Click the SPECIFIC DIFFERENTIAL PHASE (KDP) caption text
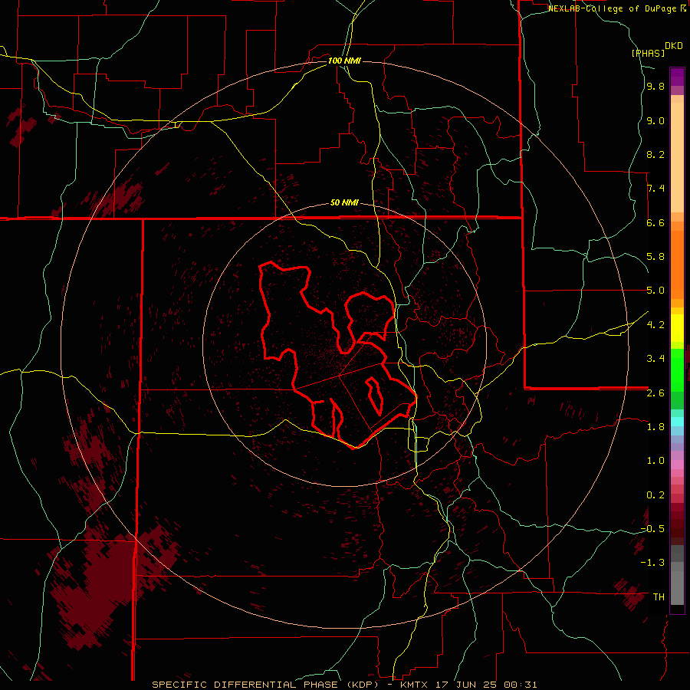The image size is (690, 690). (x=267, y=685)
